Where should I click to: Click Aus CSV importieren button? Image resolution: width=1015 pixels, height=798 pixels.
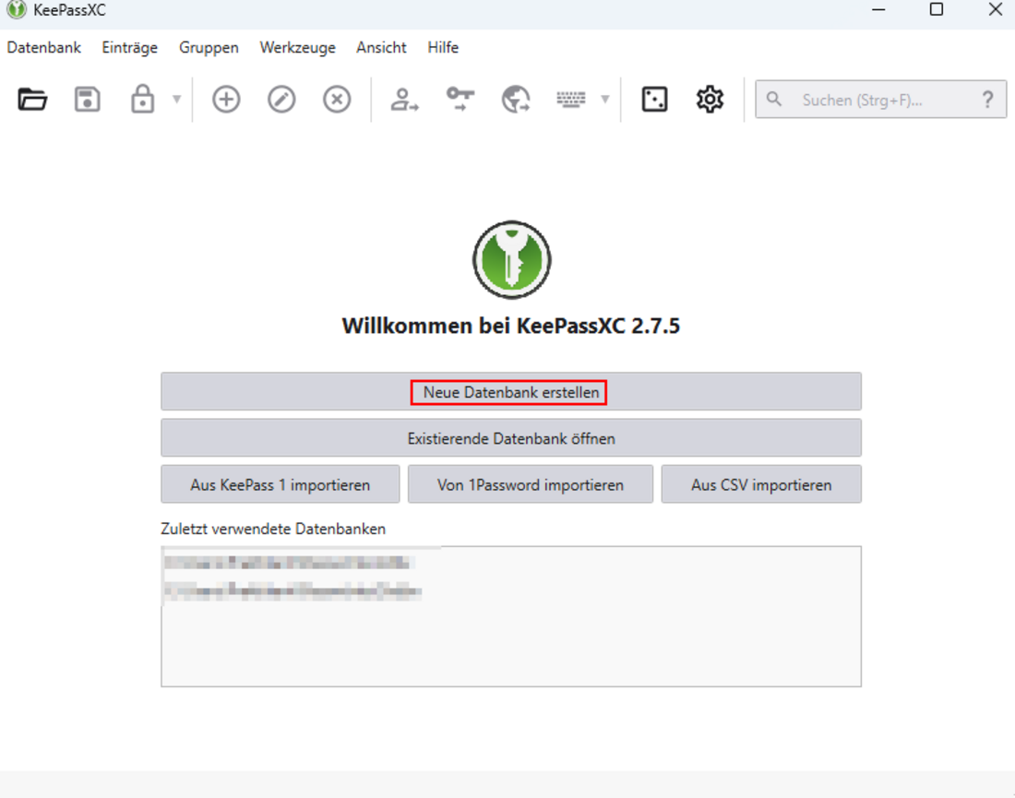(x=761, y=484)
